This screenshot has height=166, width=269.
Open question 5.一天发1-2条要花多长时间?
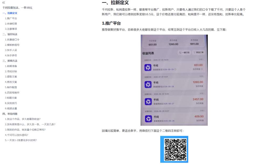pos(21,140)
